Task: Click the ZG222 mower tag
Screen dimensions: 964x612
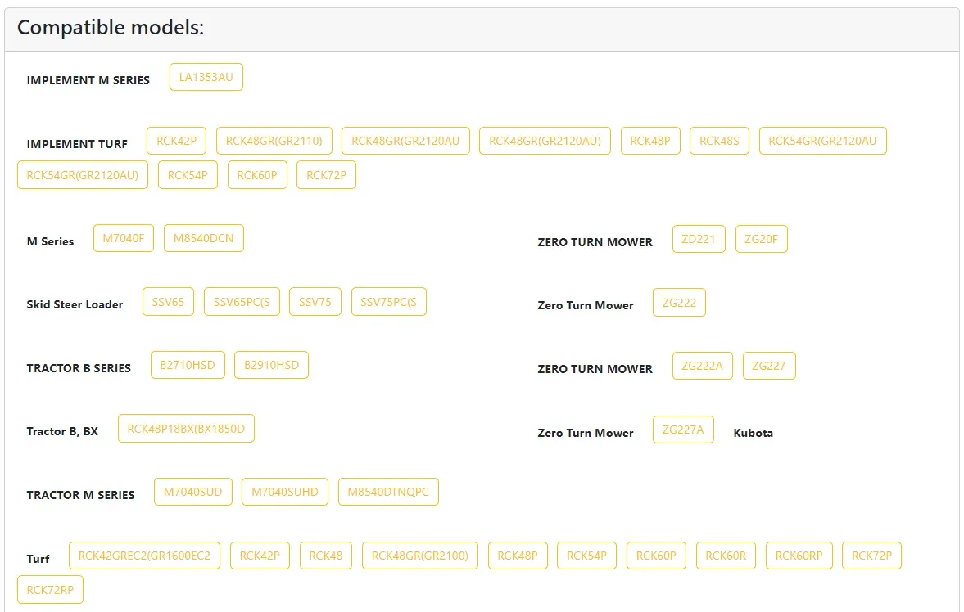Action: click(x=679, y=302)
